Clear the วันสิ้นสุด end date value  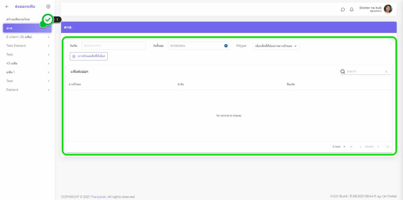click(226, 46)
